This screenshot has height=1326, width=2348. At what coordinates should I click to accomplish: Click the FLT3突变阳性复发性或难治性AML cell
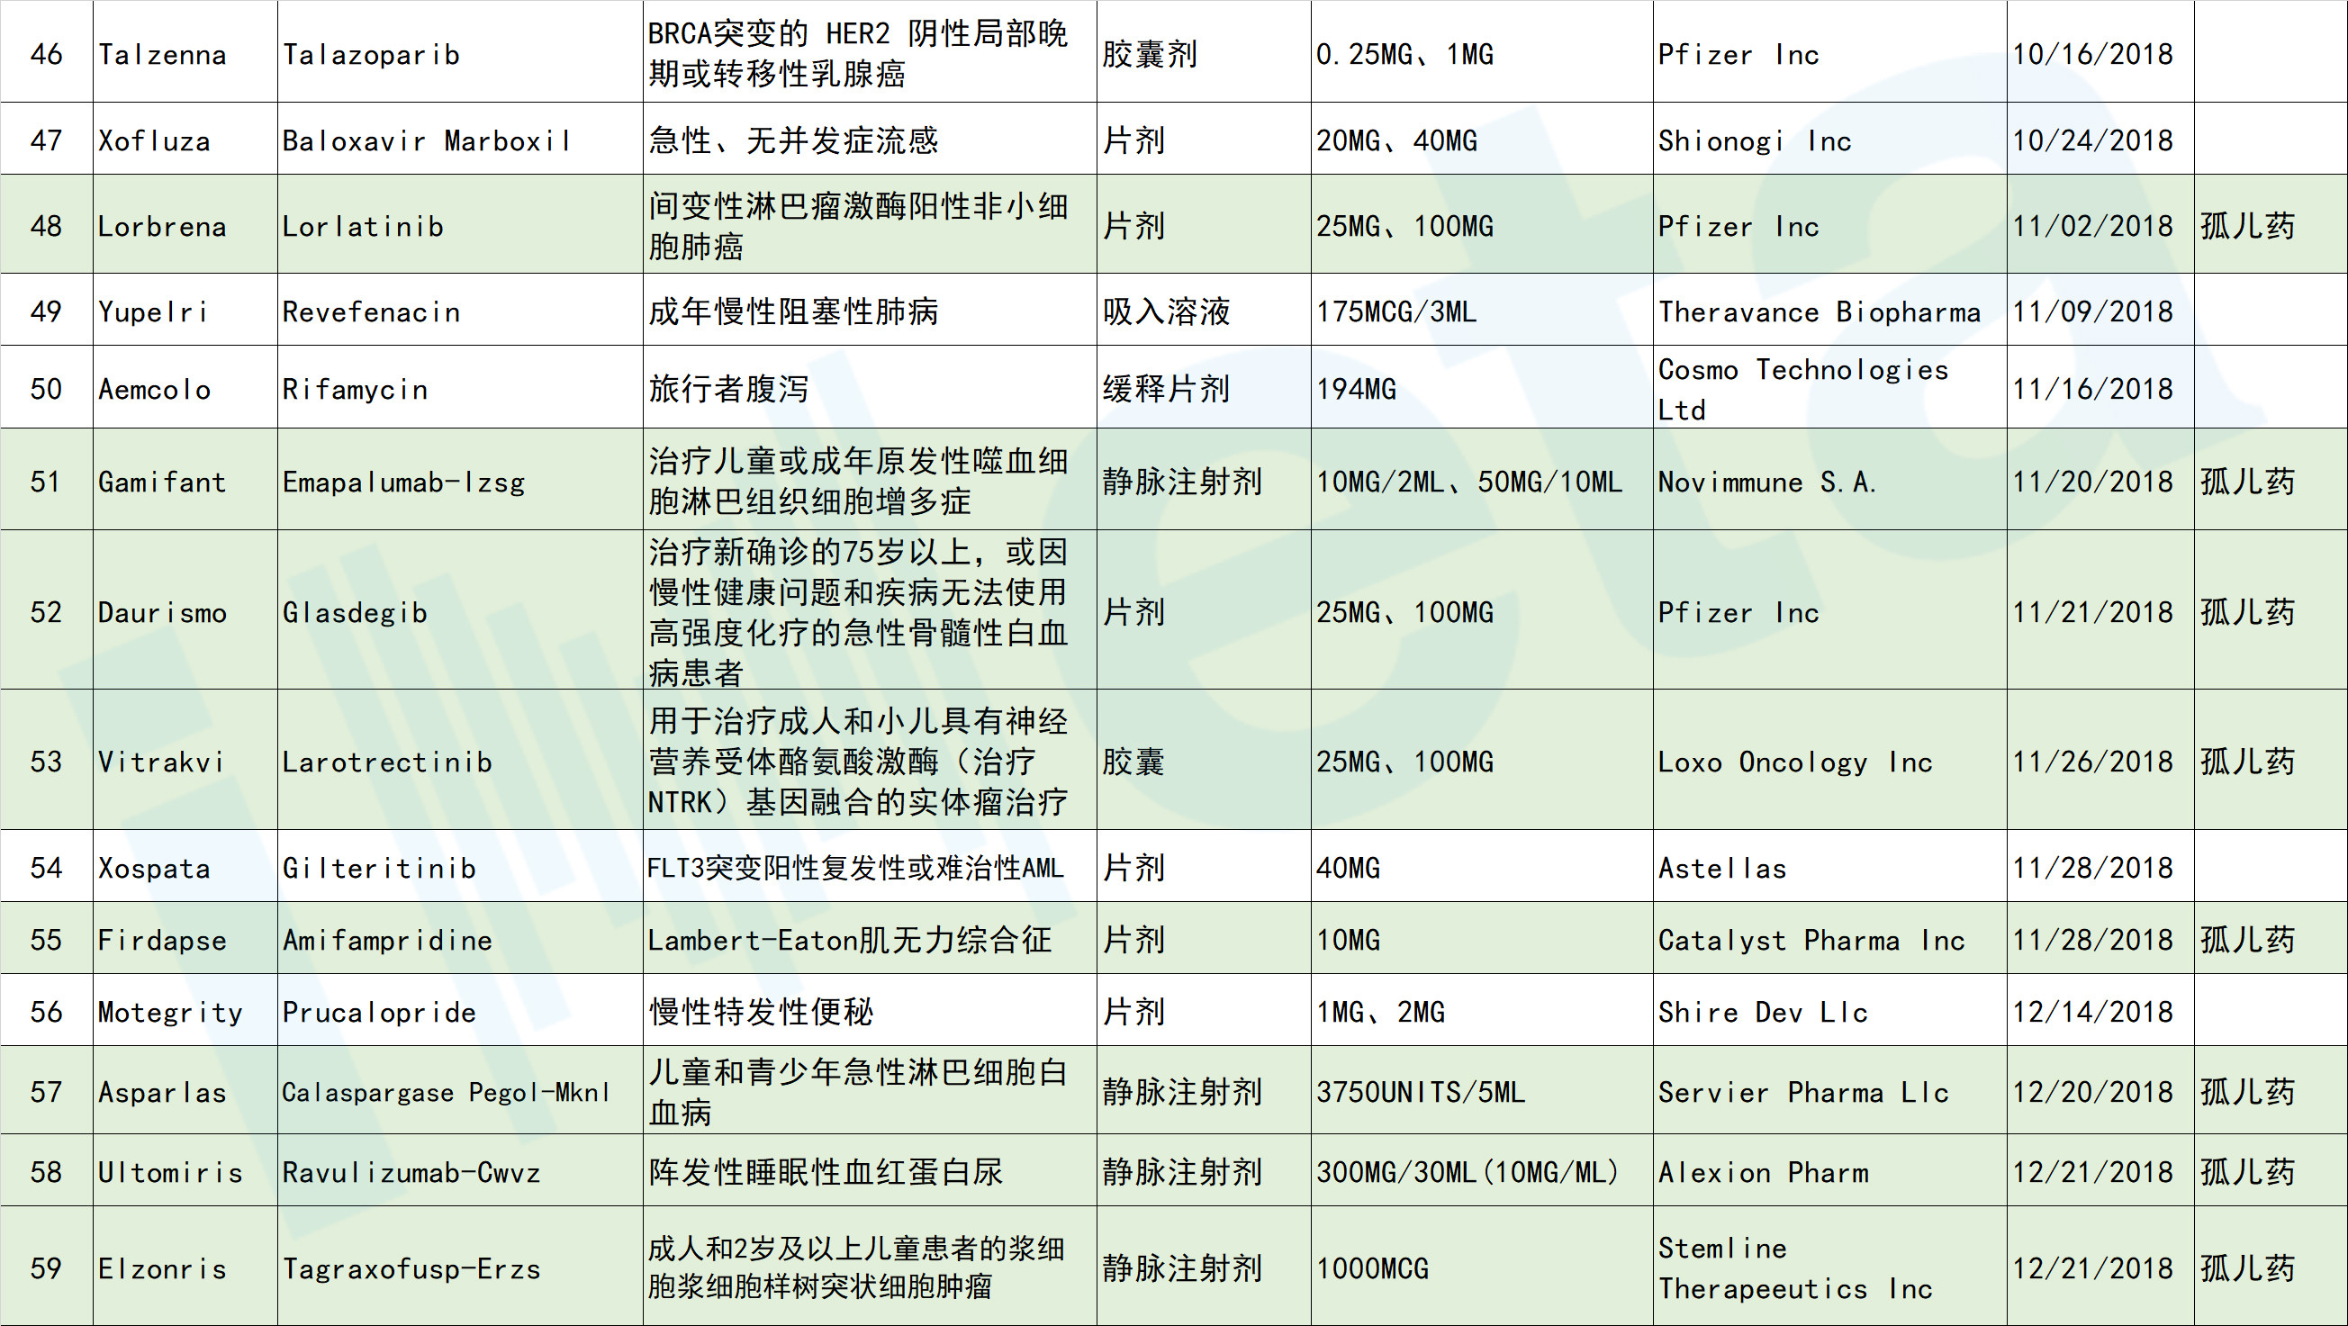(x=870, y=866)
